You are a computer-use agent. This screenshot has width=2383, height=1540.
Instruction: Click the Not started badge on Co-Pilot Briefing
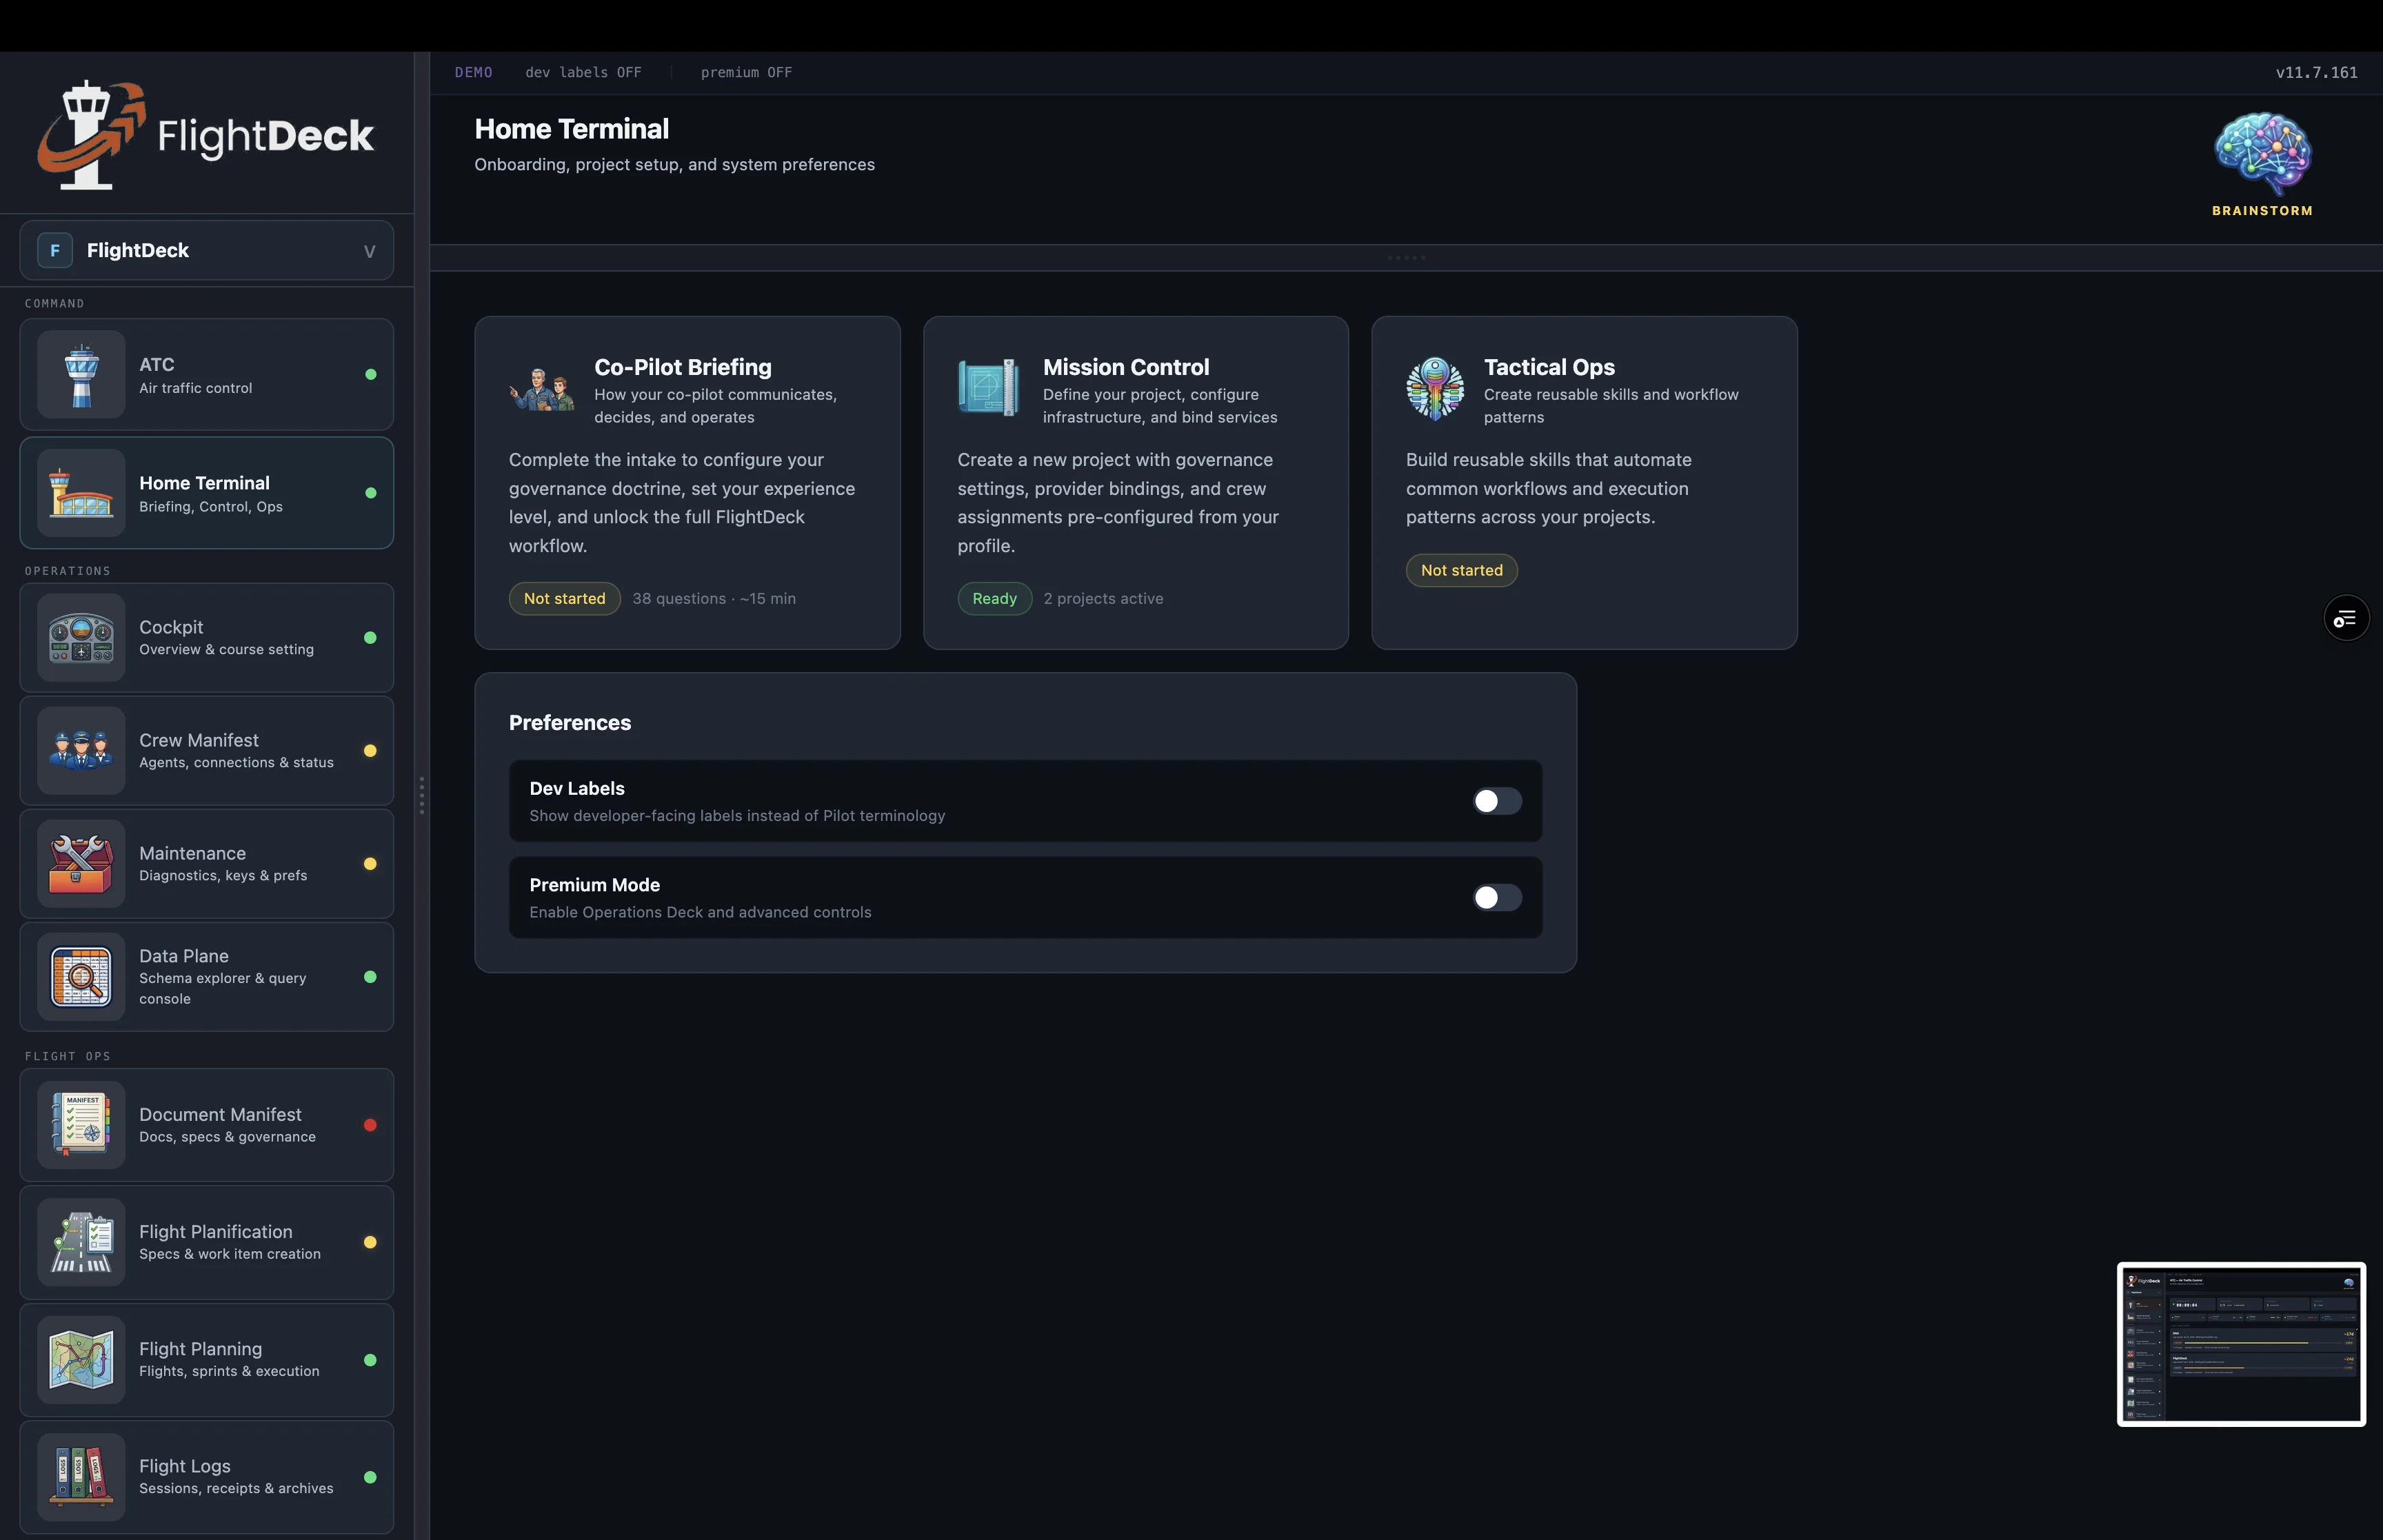tap(564, 598)
